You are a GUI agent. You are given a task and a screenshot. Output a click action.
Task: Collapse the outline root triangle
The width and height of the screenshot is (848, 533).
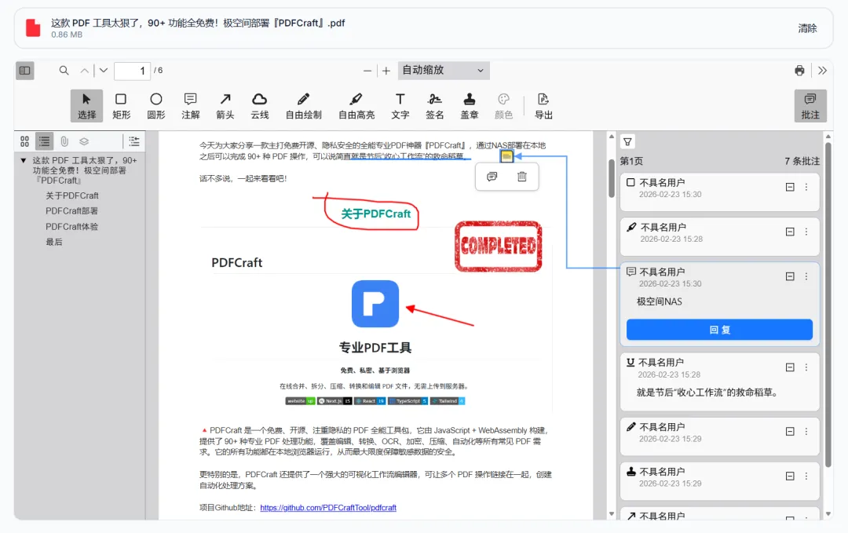24,161
